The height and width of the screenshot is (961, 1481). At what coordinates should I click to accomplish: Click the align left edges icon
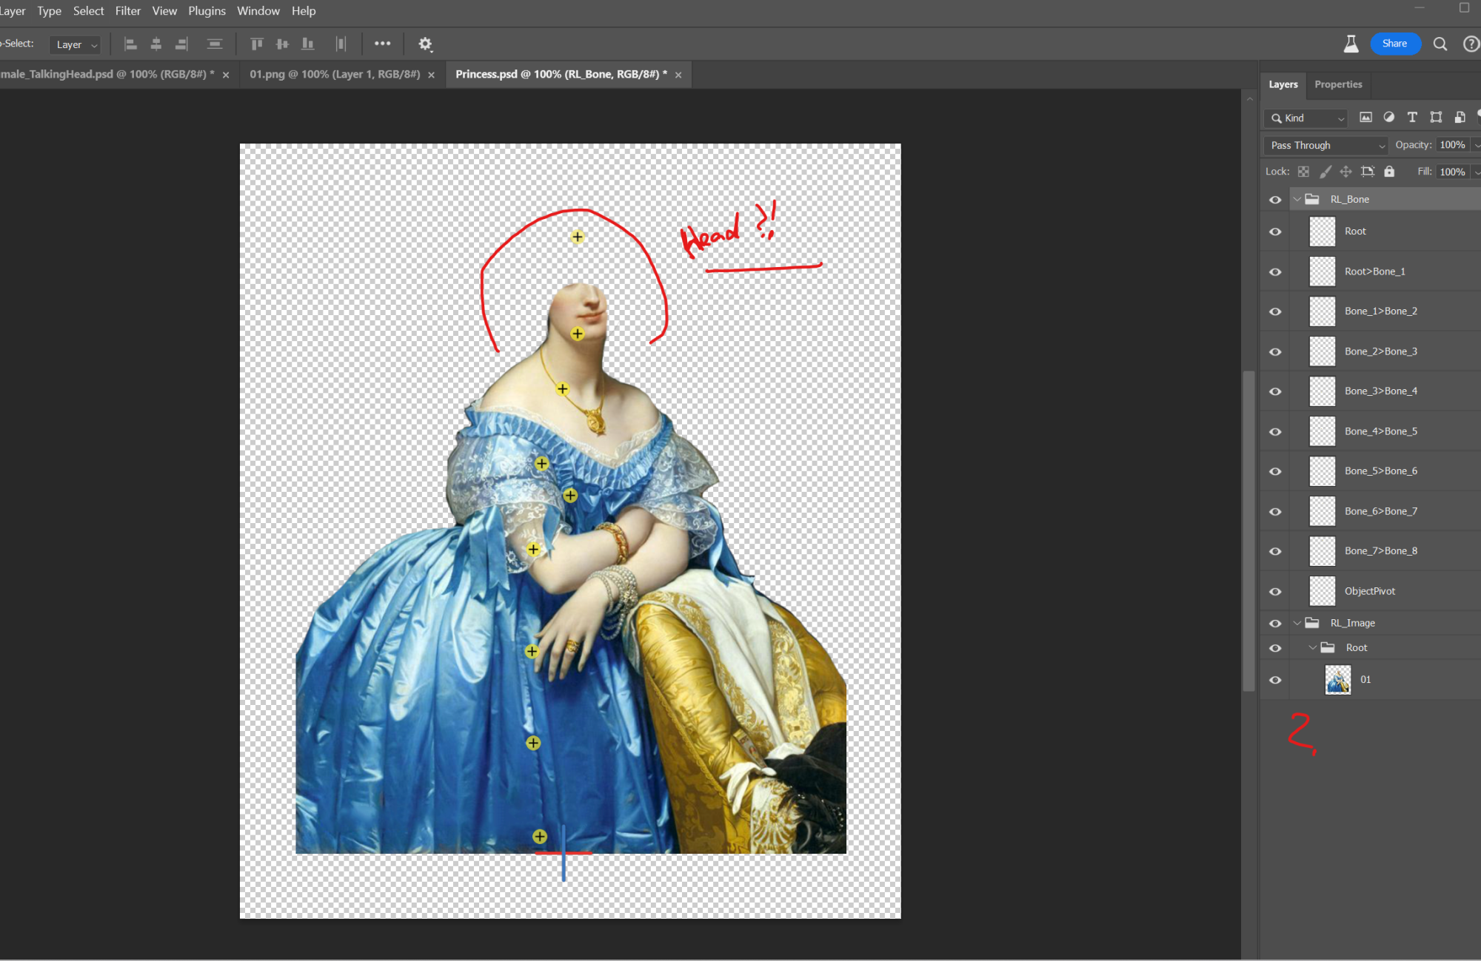tap(130, 44)
